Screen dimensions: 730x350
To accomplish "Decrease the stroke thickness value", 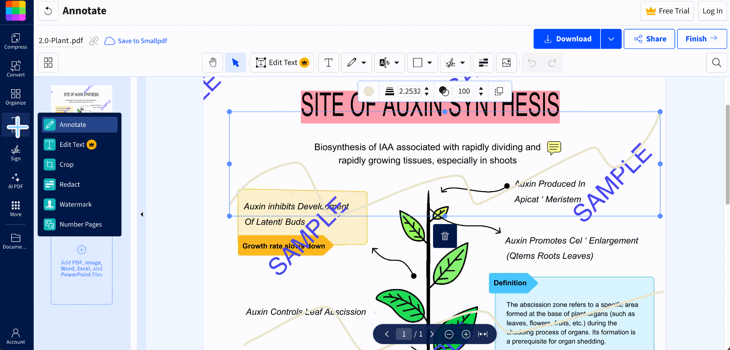I will tap(427, 94).
